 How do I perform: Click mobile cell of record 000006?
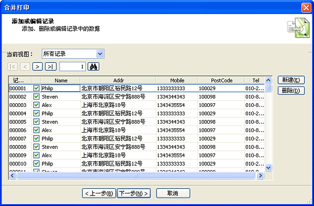pos(177,130)
